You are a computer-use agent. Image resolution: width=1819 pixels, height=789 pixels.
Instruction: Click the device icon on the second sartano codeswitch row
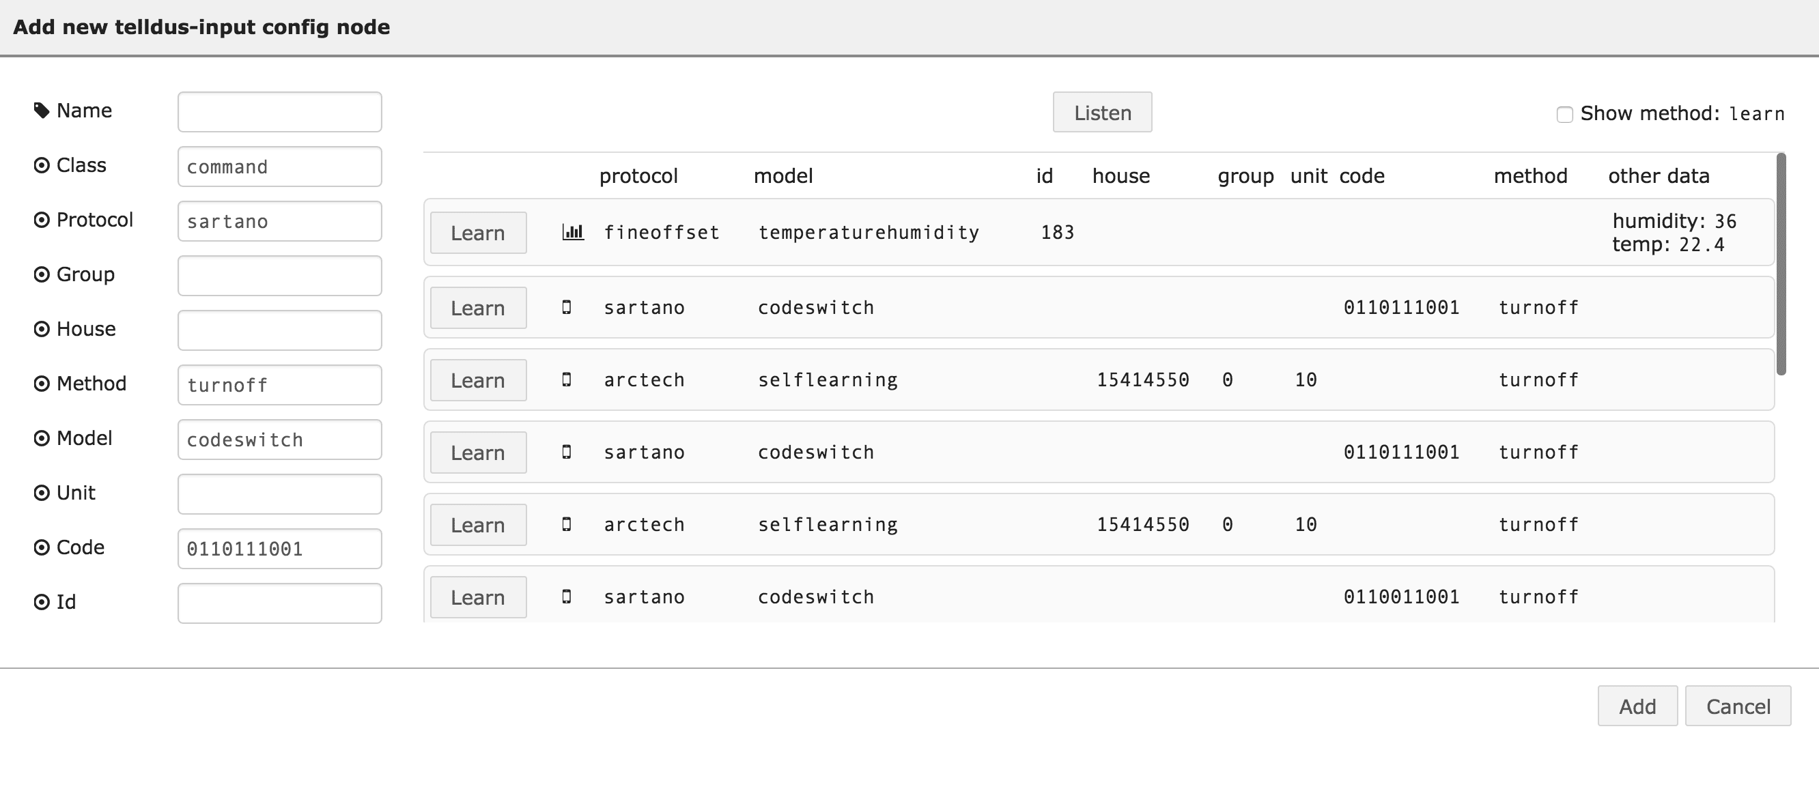pyautogui.click(x=567, y=452)
